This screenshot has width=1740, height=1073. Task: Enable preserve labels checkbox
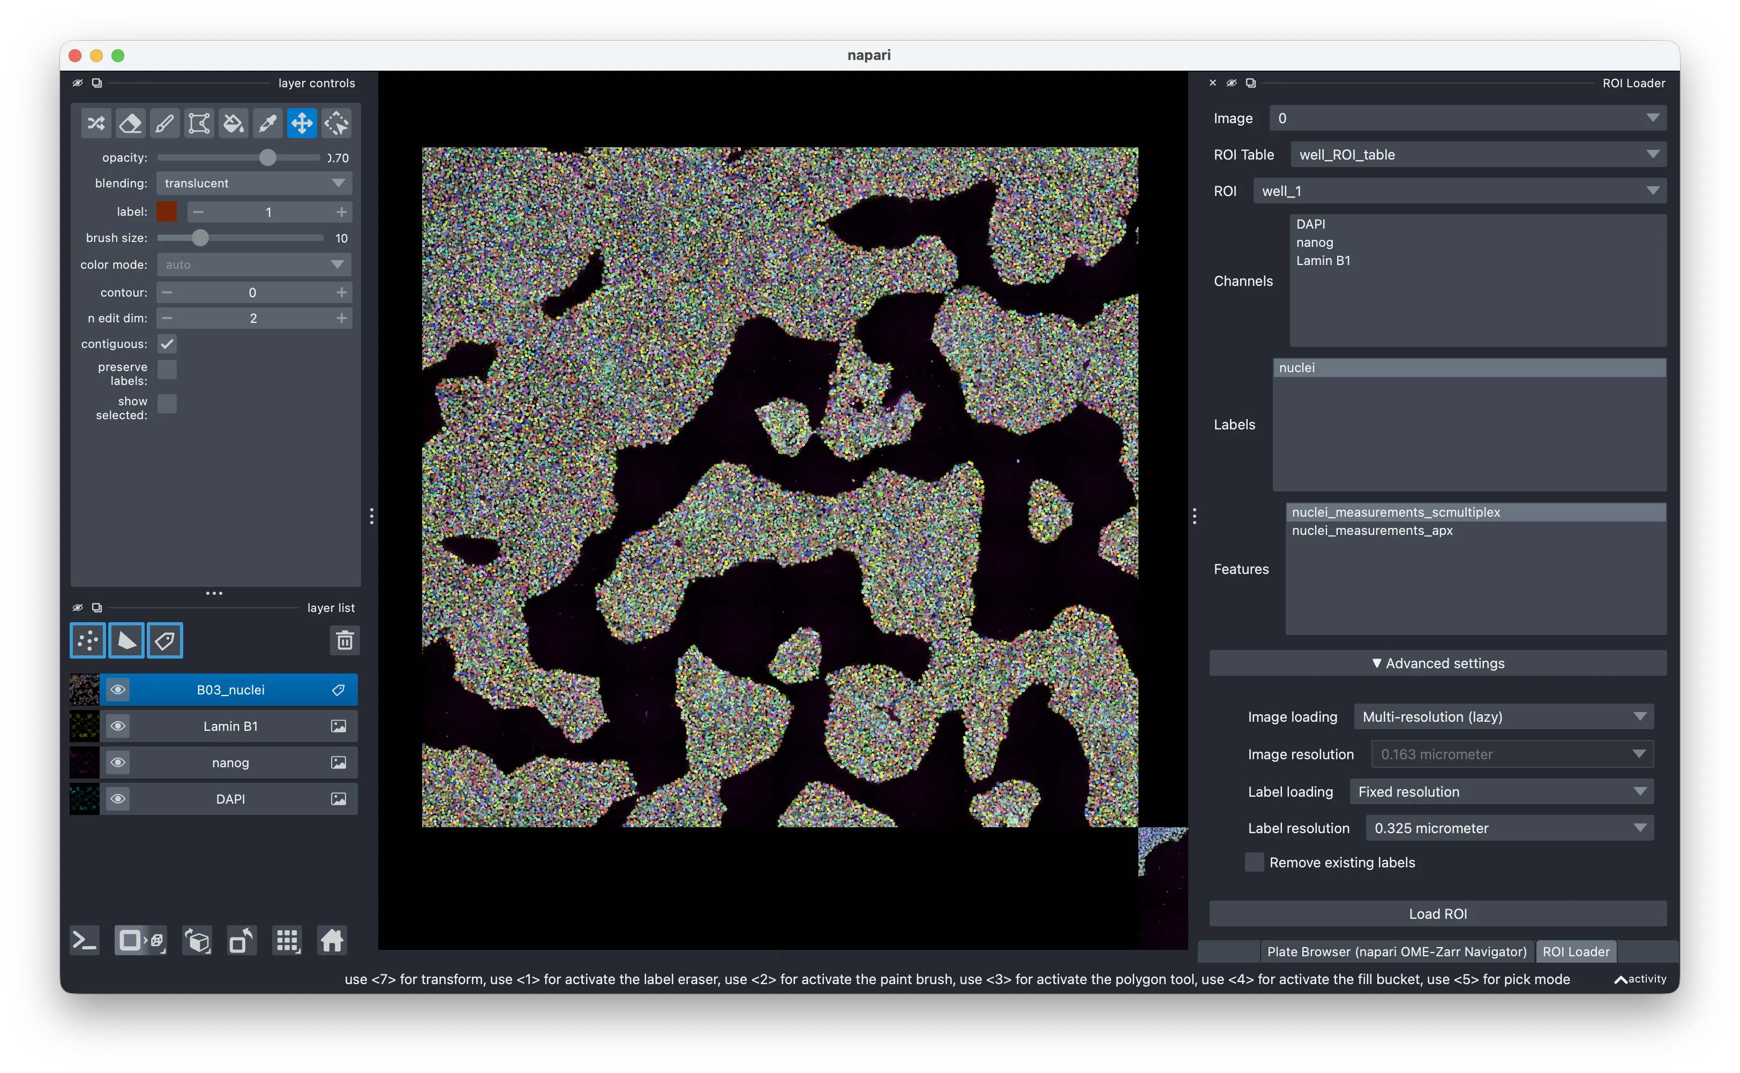pyautogui.click(x=167, y=370)
